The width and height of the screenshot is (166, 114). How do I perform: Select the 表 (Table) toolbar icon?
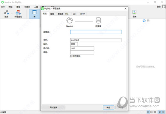tap(35, 14)
